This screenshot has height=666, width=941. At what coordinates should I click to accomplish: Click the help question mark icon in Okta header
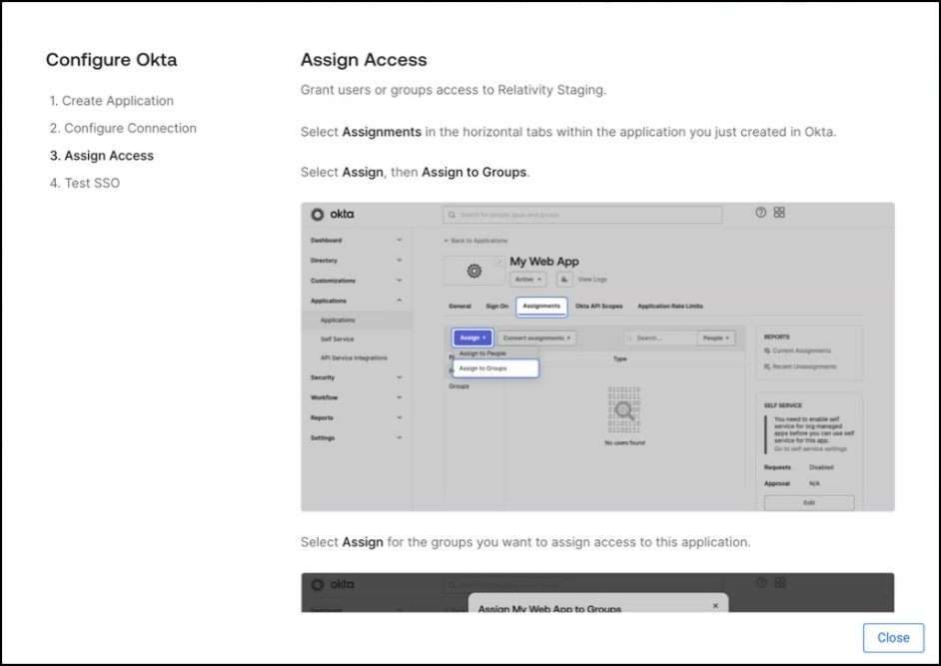coord(761,213)
